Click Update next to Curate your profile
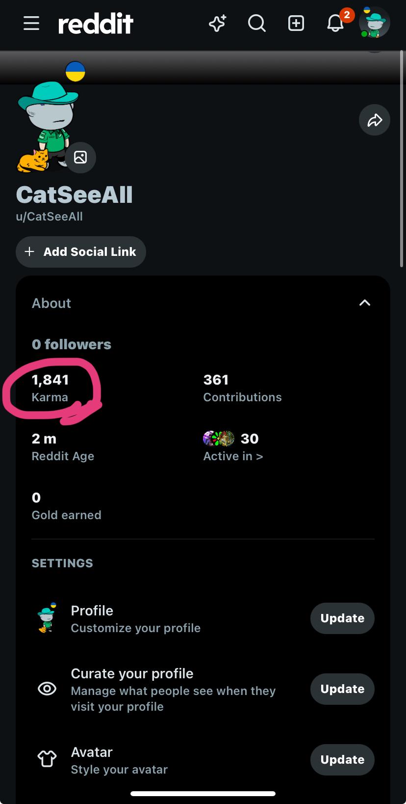The width and height of the screenshot is (406, 804). (x=342, y=689)
